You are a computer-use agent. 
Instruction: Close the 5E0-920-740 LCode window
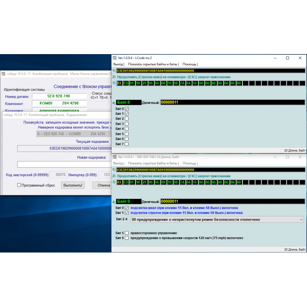point(300,157)
